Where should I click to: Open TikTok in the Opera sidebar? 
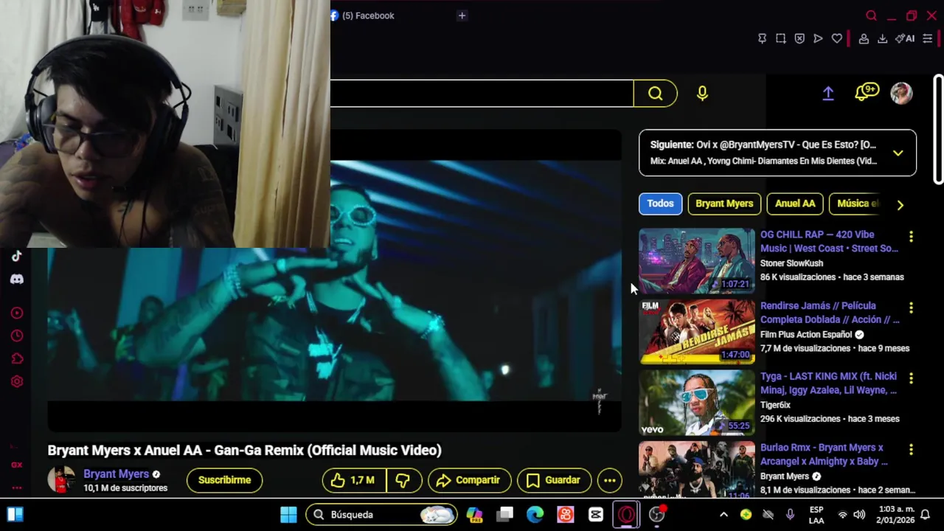tap(17, 256)
